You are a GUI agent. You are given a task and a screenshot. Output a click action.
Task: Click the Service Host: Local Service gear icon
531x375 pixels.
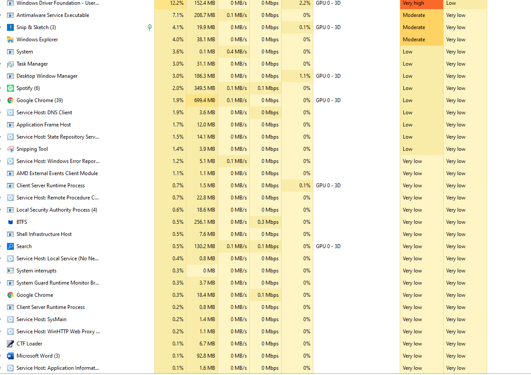point(10,259)
